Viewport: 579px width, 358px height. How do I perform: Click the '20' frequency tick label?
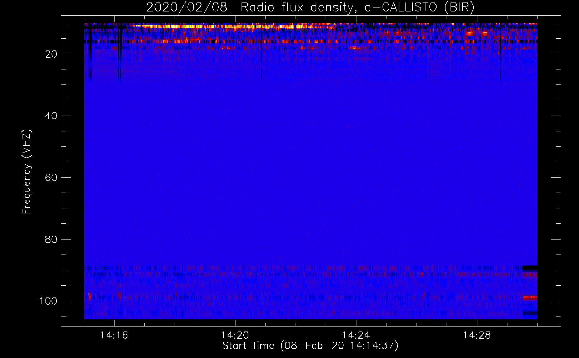(52, 54)
